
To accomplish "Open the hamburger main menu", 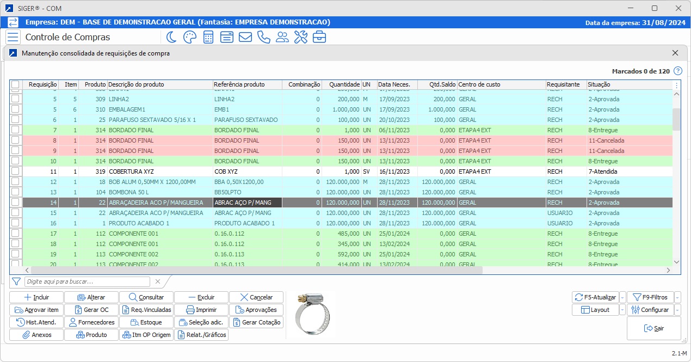I will click(13, 37).
